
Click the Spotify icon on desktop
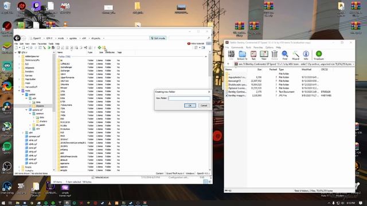click(x=7, y=148)
